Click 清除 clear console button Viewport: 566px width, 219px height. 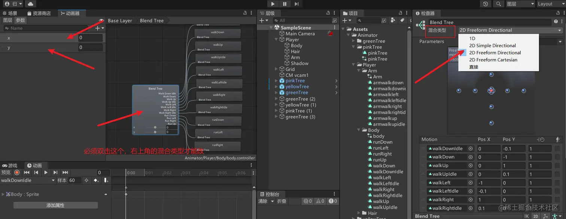(x=263, y=201)
